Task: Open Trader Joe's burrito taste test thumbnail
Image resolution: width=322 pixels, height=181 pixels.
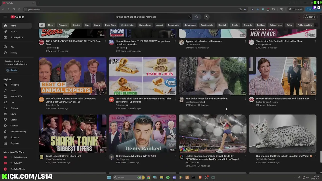Action: coord(143,76)
